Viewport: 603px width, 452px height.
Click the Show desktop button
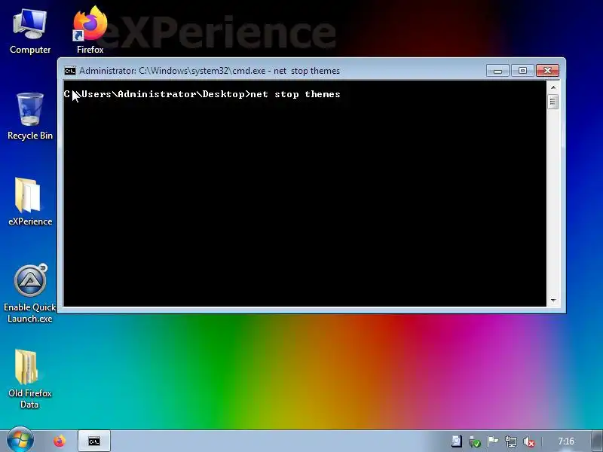(x=598, y=441)
